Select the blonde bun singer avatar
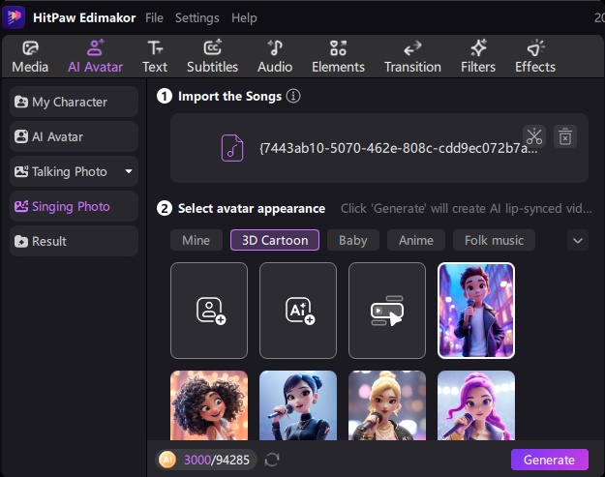The image size is (605, 477). point(387,405)
